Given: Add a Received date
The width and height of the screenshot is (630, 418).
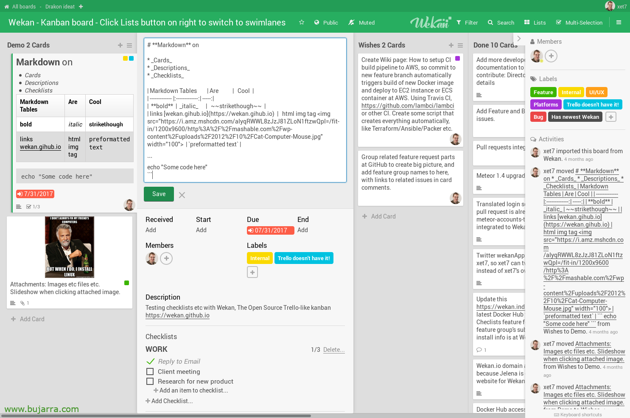Looking at the screenshot, I should [x=151, y=230].
